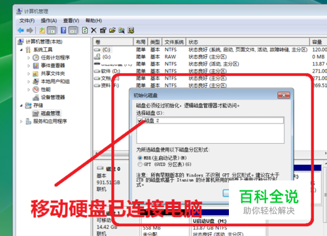This screenshot has height=236, width=327.
Task: Sort by the 容量 column header
Action: click(x=318, y=42)
